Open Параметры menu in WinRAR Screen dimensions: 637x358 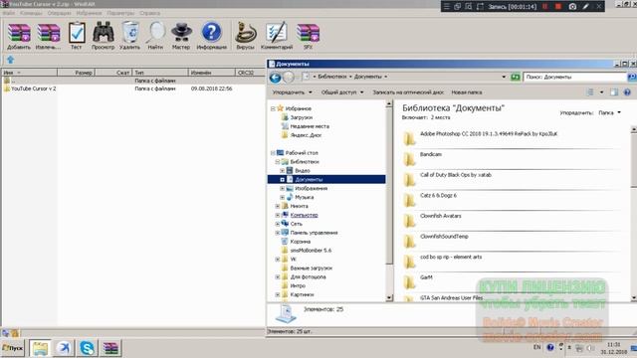(120, 13)
